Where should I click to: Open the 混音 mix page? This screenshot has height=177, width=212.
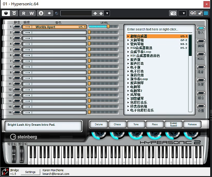coord(201,67)
